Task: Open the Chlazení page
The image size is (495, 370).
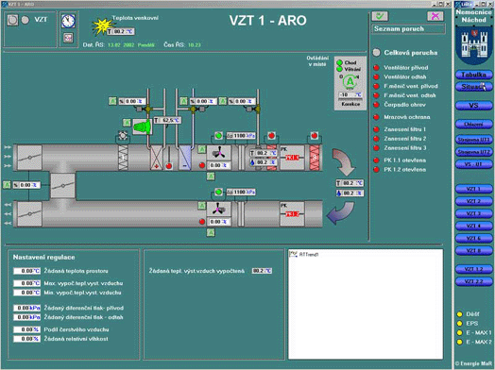Action: coord(473,125)
